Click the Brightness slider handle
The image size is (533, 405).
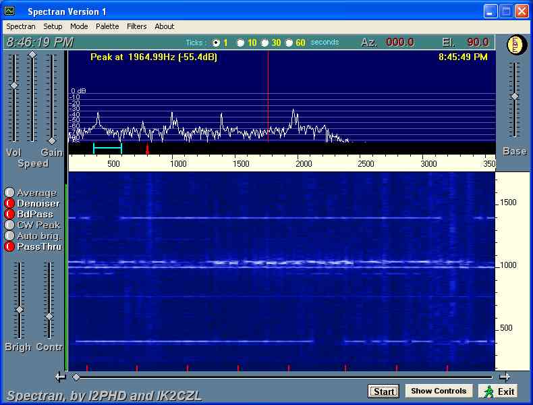tap(20, 310)
